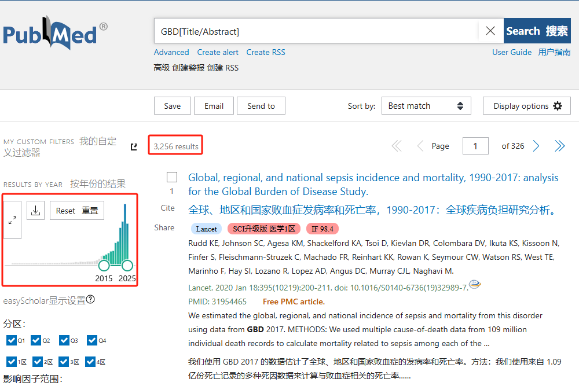Click the PMID 31954465 text
The image size is (579, 386).
(217, 302)
